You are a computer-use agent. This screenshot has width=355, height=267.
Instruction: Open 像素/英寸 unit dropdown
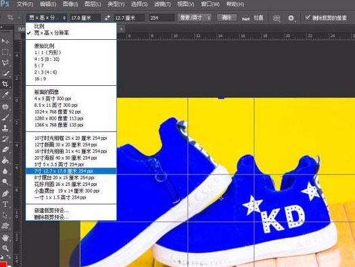point(195,18)
